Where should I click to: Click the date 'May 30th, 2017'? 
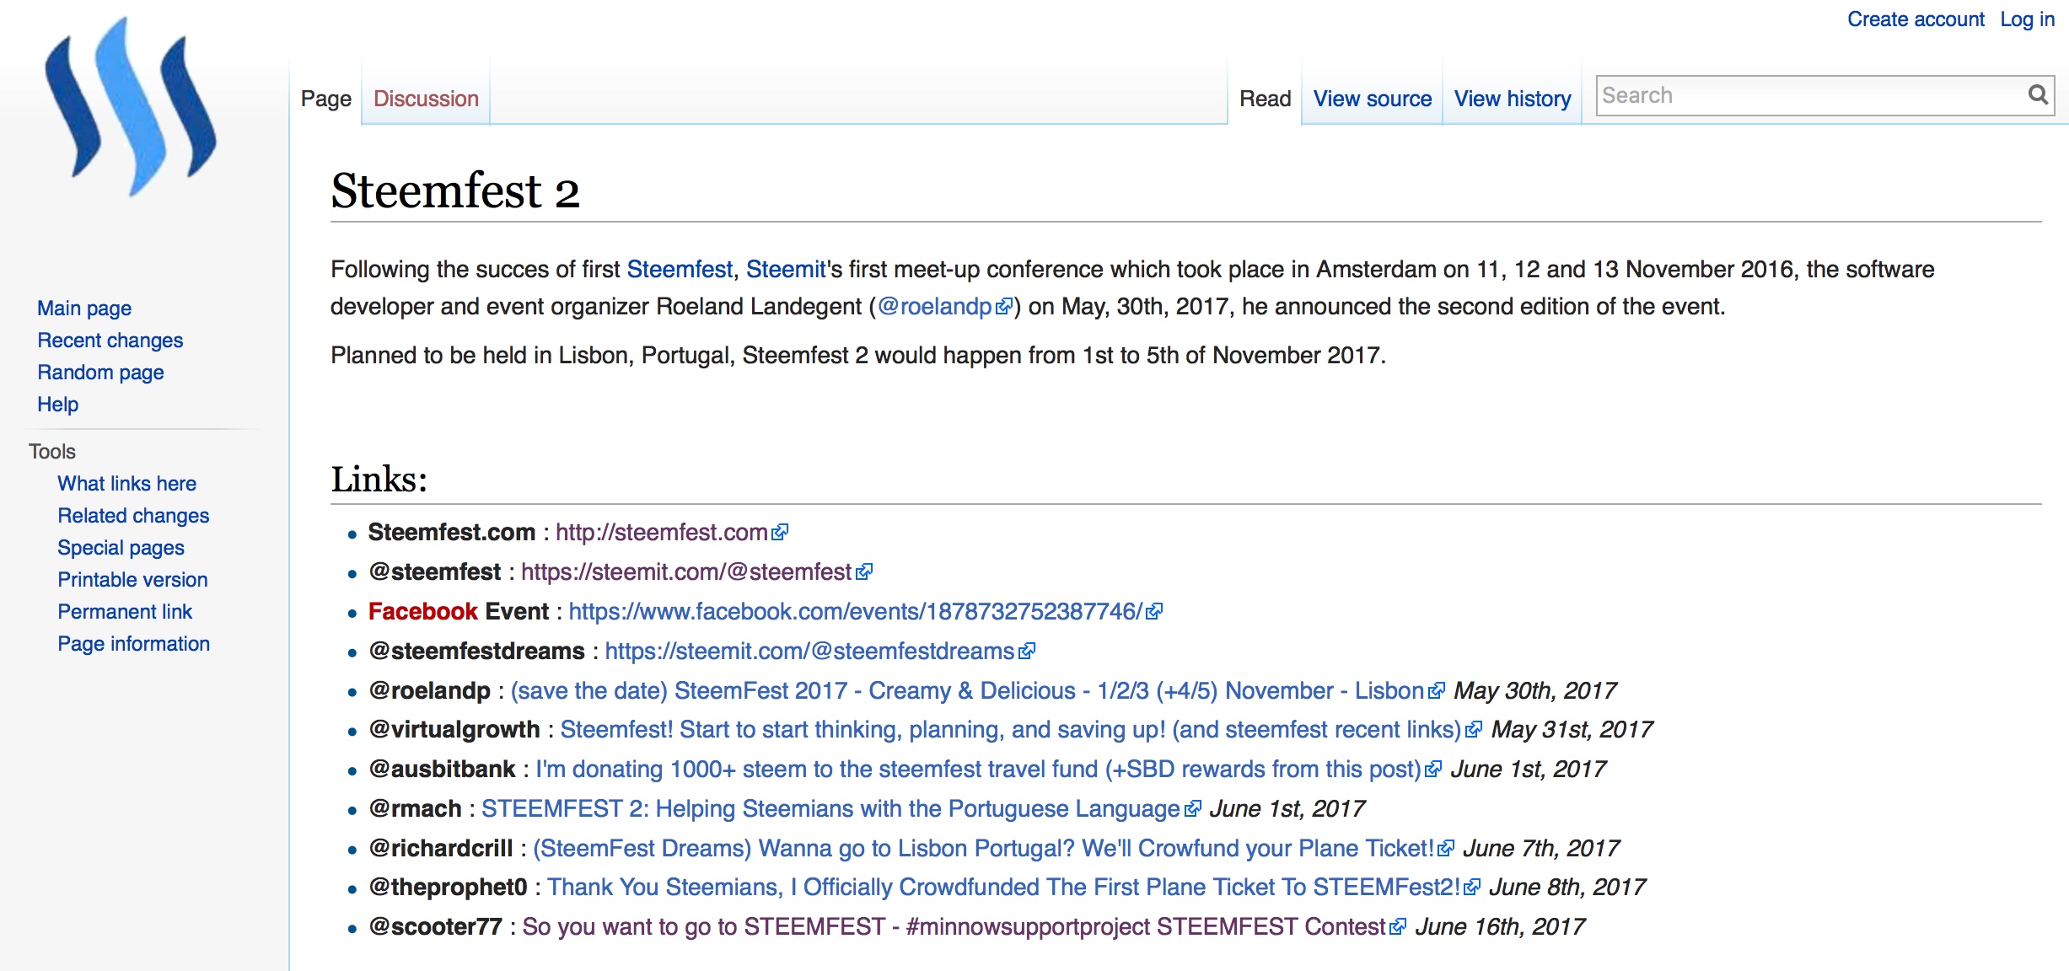coord(1535,691)
